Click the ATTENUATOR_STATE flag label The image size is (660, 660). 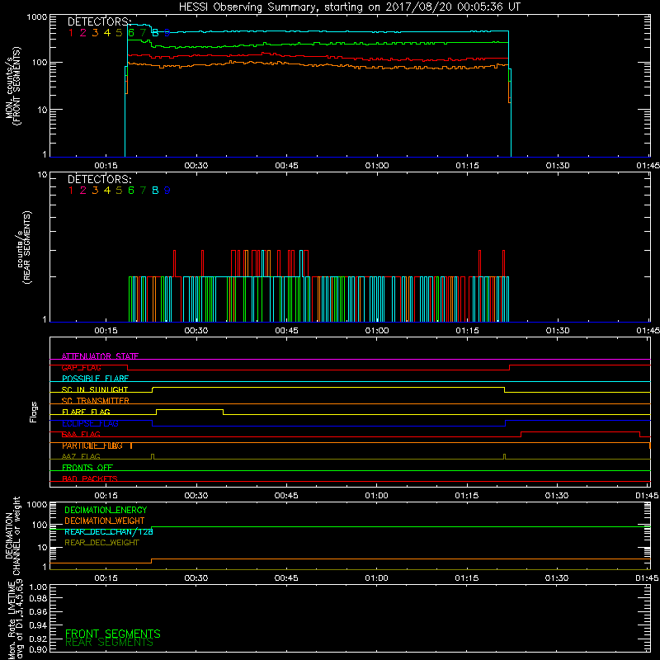[100, 356]
